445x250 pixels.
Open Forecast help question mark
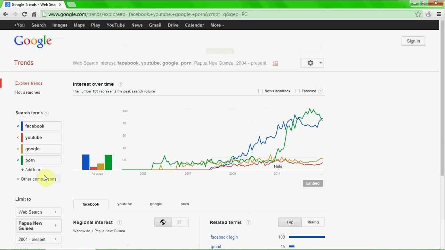click(x=320, y=91)
